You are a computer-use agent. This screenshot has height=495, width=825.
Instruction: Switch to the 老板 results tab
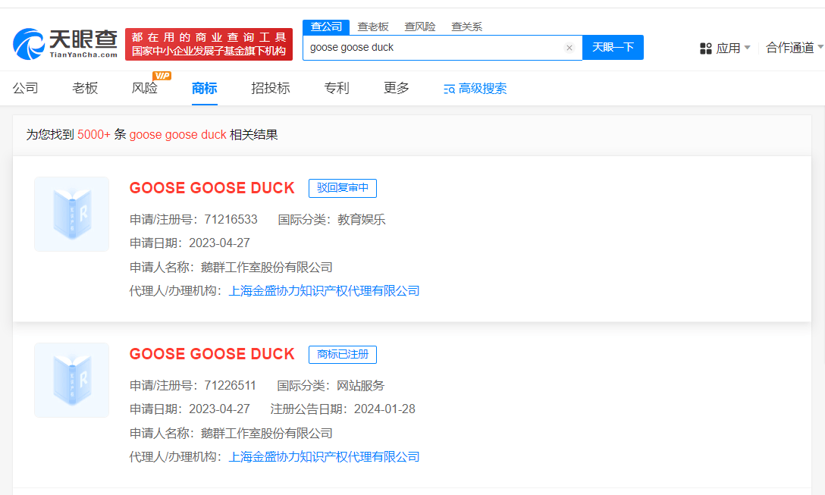[85, 88]
